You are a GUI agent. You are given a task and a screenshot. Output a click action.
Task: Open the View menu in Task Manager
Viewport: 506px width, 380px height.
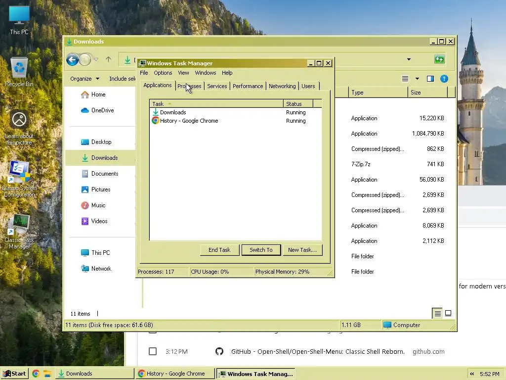point(183,73)
